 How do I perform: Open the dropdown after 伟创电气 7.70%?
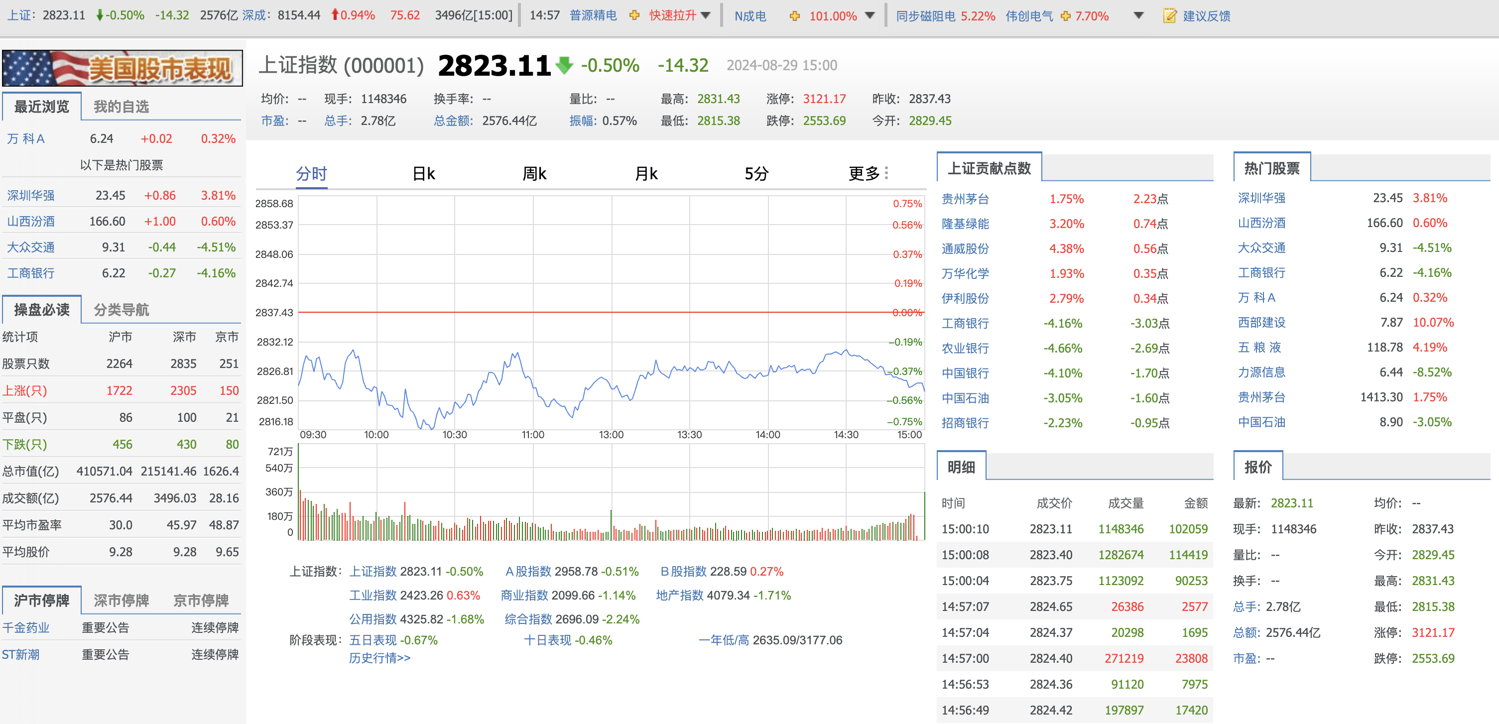point(1139,16)
